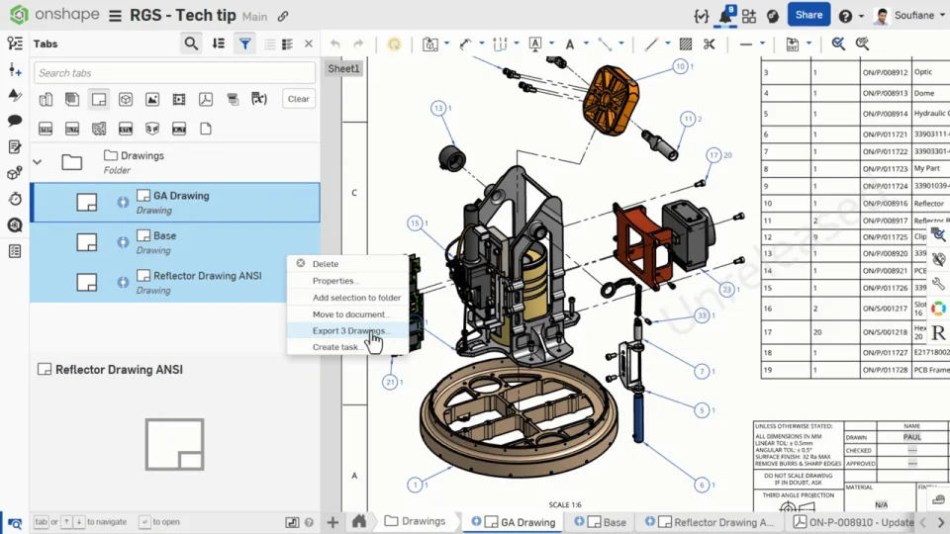Type in the Search tabs field

pyautogui.click(x=174, y=72)
